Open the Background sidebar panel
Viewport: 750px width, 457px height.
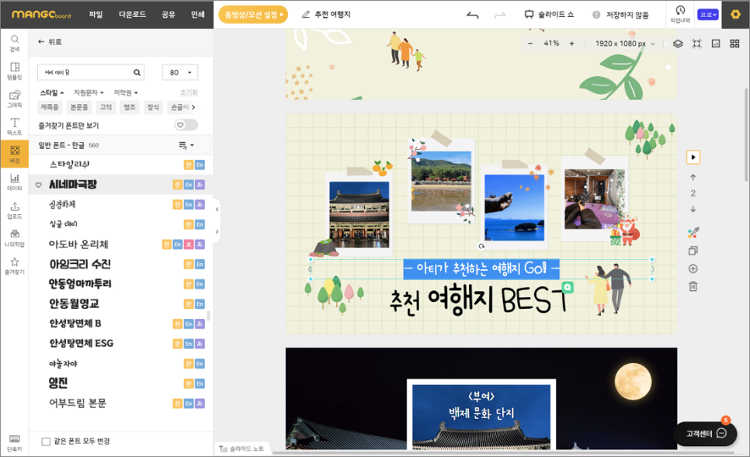(x=15, y=154)
